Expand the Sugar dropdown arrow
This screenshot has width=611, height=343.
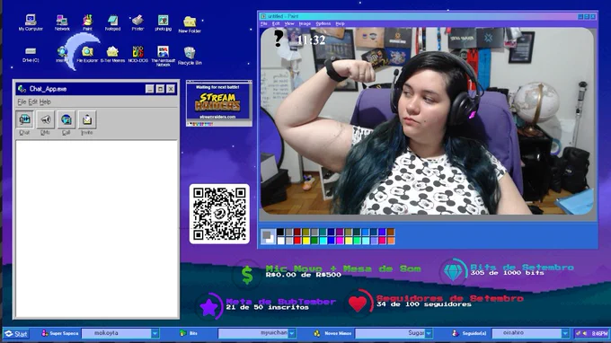429,333
